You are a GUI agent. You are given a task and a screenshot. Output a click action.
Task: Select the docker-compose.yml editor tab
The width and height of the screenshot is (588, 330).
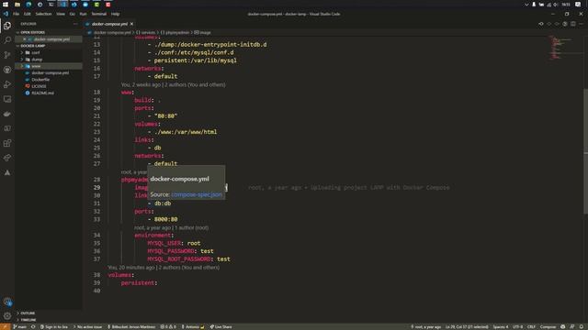click(x=109, y=24)
